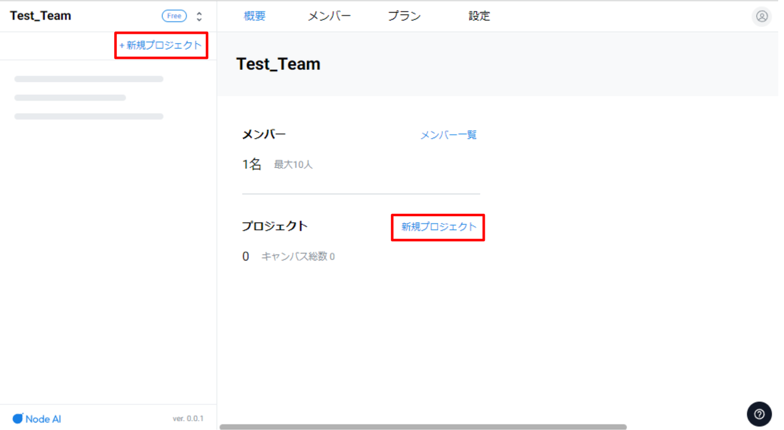Click the Free plan badge
The width and height of the screenshot is (784, 430).
(174, 16)
